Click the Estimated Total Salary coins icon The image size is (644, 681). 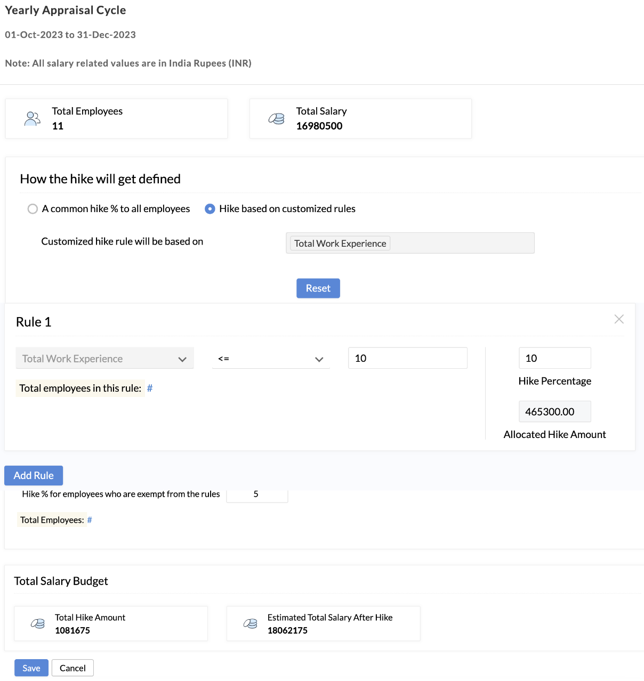[251, 623]
